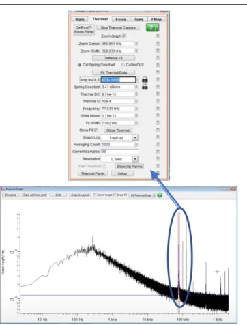Open the Graph Log dropdown
This screenshot has width=247, height=325.
(x=135, y=137)
